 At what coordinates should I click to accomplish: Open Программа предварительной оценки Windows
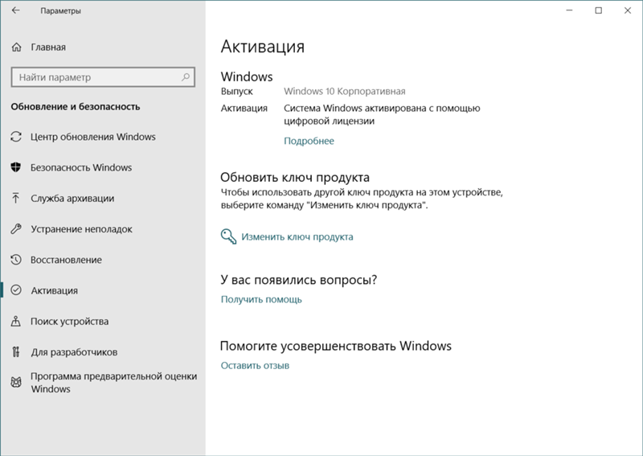(x=113, y=383)
